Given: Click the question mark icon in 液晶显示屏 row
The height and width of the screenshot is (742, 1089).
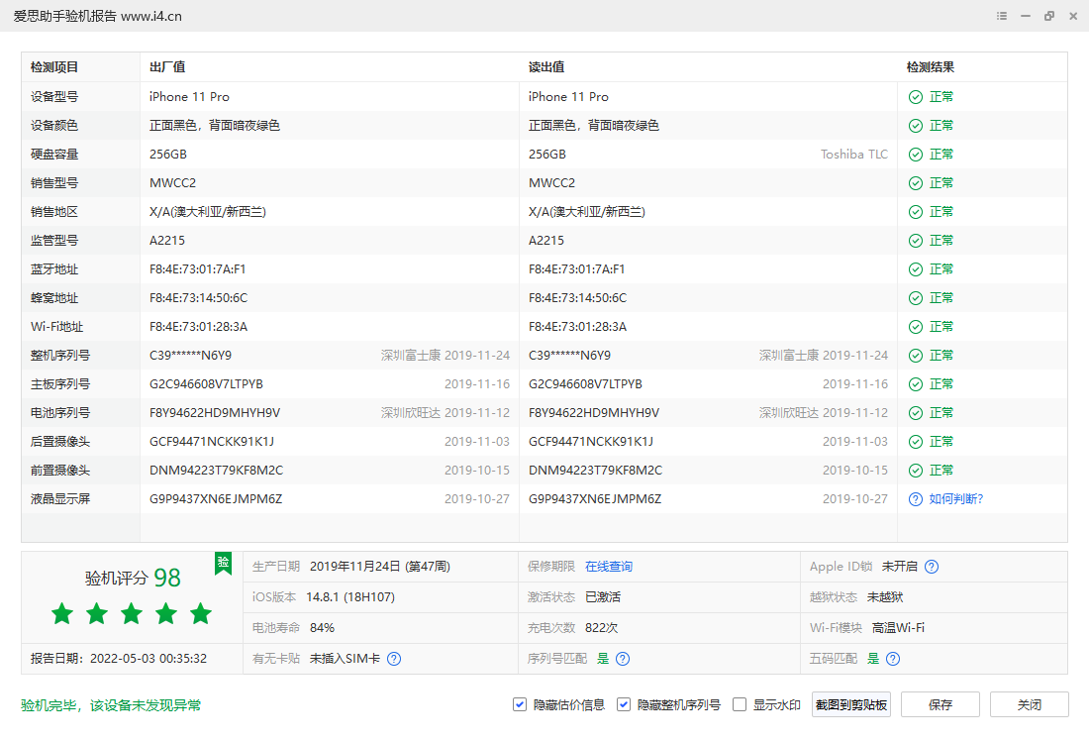Looking at the screenshot, I should coord(916,499).
